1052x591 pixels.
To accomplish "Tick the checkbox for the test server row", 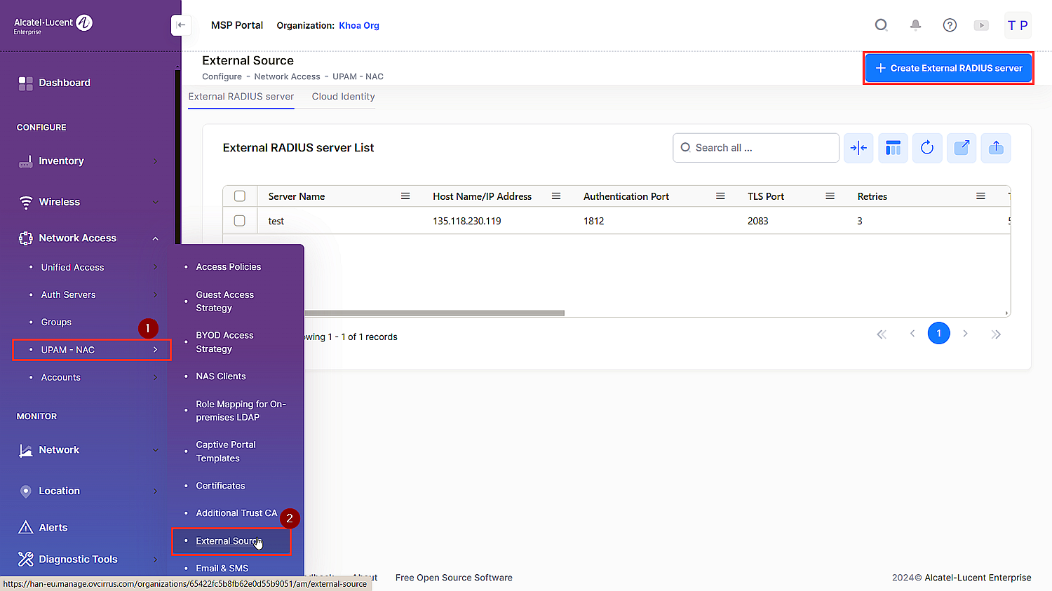I will coord(240,221).
